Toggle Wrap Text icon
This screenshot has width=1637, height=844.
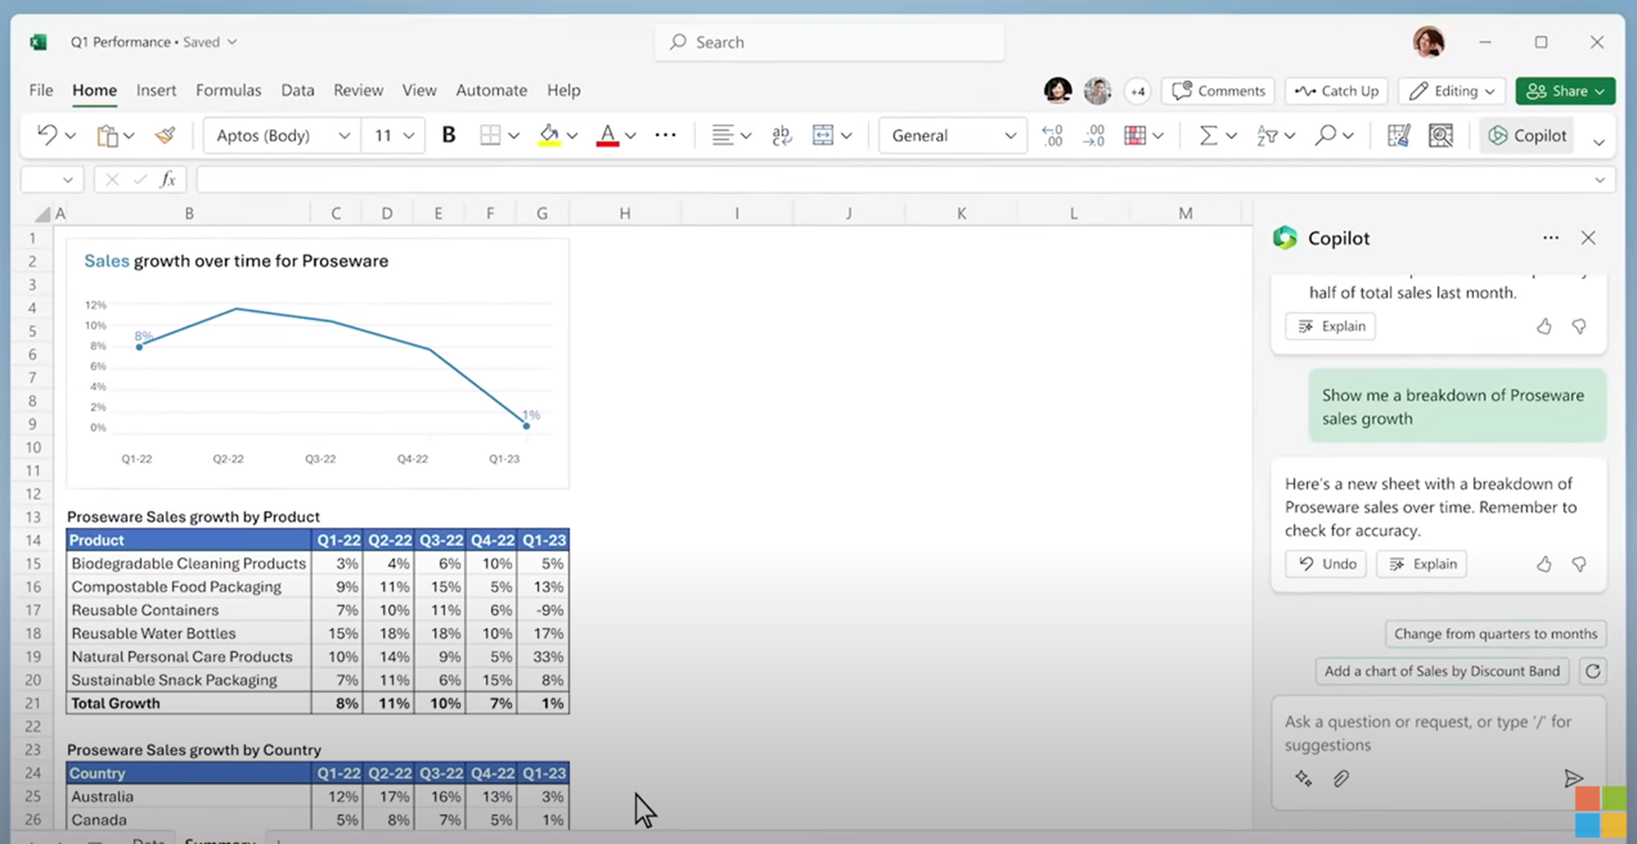click(781, 136)
